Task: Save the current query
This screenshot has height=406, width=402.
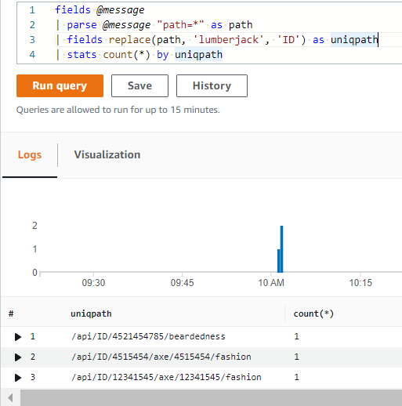Action: (x=139, y=85)
